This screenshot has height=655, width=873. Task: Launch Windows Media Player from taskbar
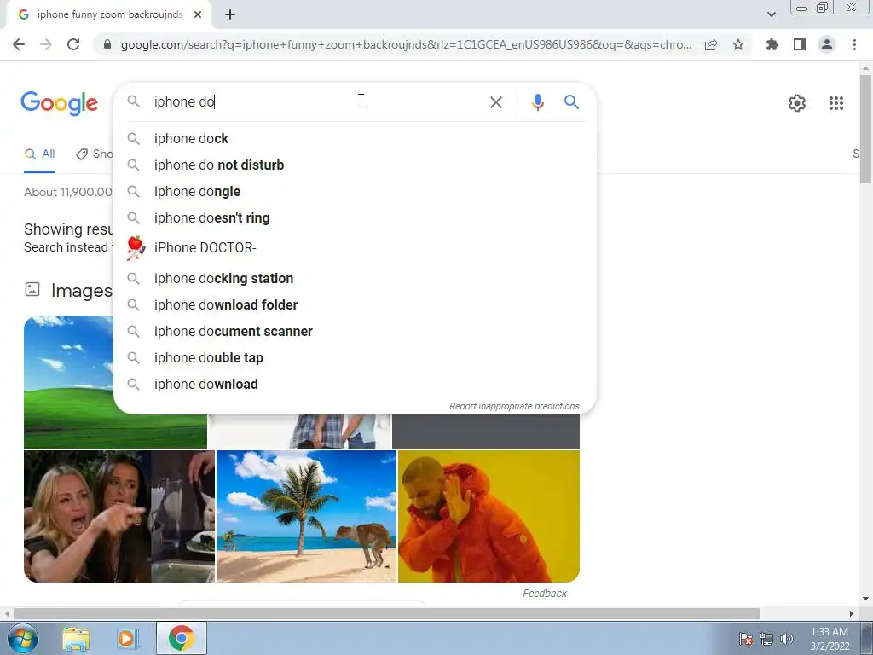point(126,639)
